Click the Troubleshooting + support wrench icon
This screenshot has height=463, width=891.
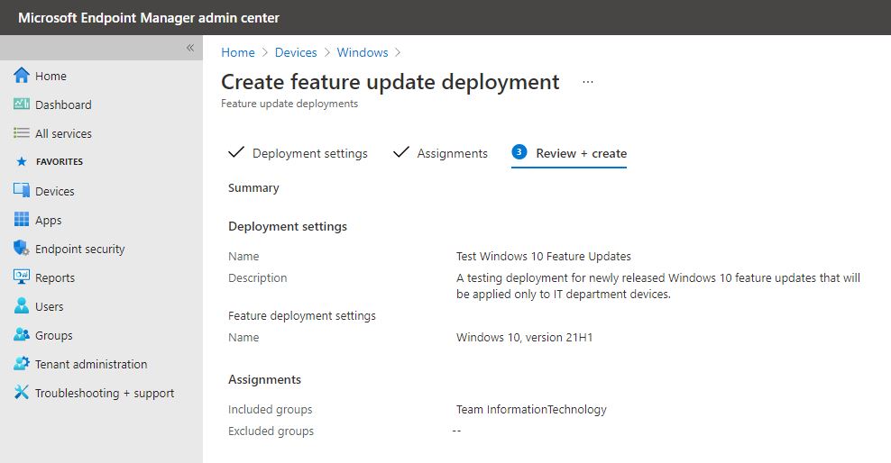22,392
